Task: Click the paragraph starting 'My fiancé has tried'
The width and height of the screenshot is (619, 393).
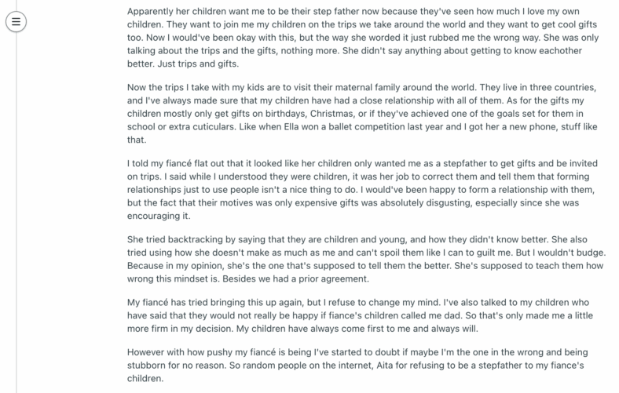Action: point(360,315)
